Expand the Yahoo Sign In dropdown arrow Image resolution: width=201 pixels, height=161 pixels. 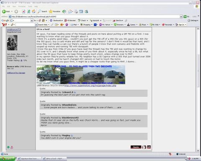[x=186, y=25]
